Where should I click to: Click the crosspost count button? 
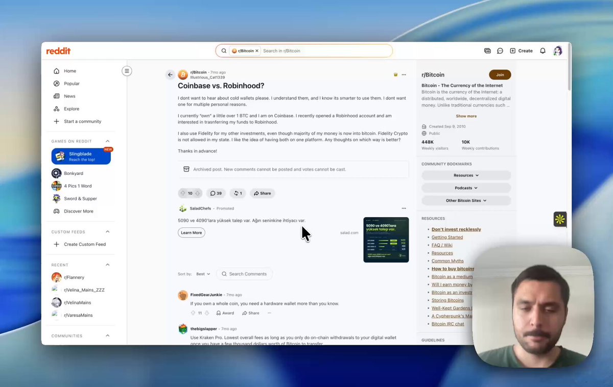238,193
